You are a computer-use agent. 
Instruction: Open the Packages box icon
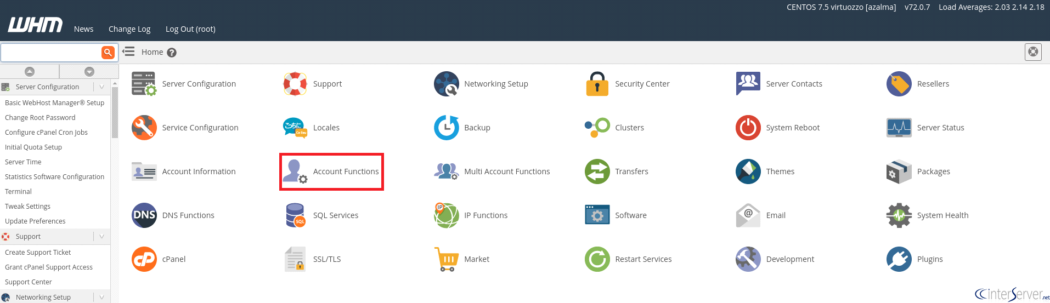point(899,171)
